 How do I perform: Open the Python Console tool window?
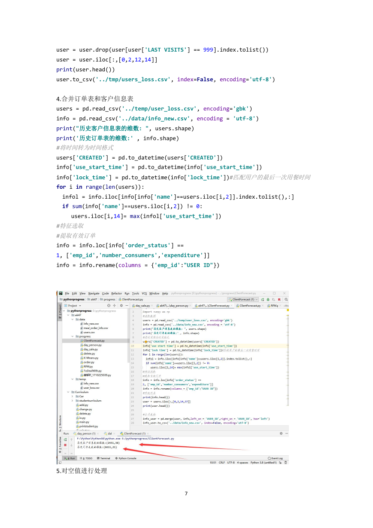[x=125, y=458]
